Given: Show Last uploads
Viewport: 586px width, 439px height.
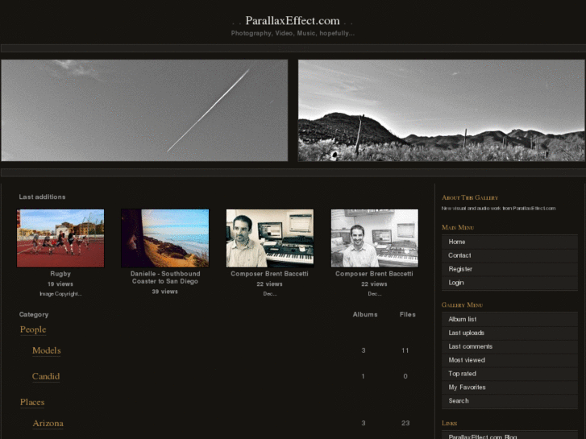Looking at the screenshot, I should coord(509,333).
